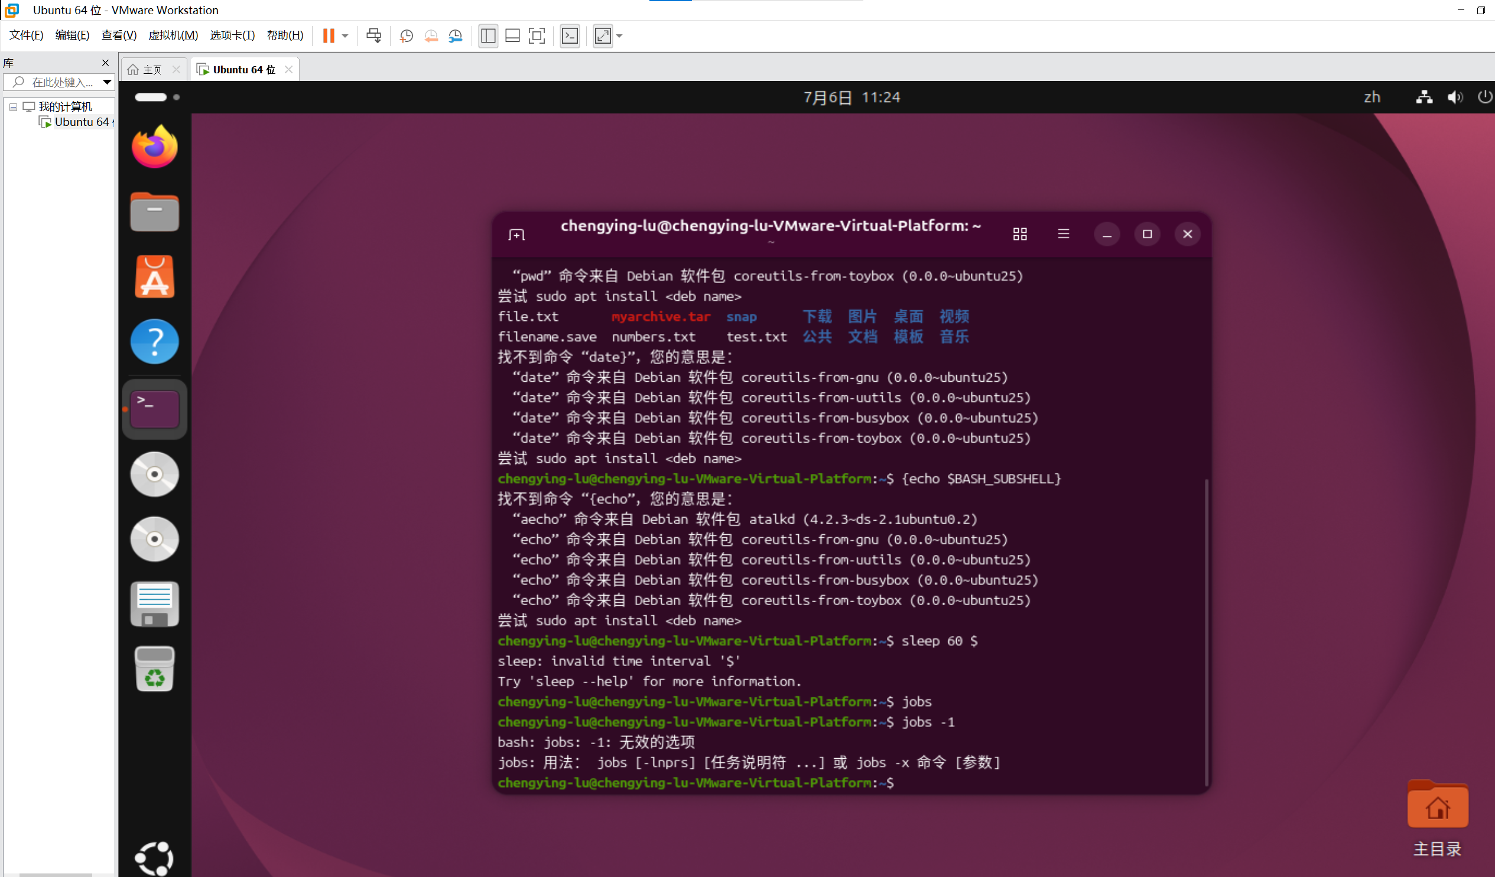Click the network status icon
The width and height of the screenshot is (1495, 877).
(1425, 98)
